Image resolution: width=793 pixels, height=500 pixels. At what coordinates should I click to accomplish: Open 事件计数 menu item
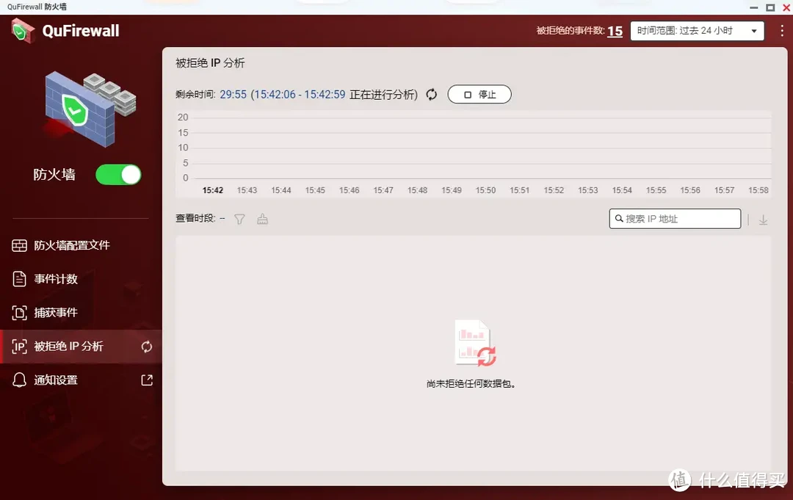click(81, 279)
